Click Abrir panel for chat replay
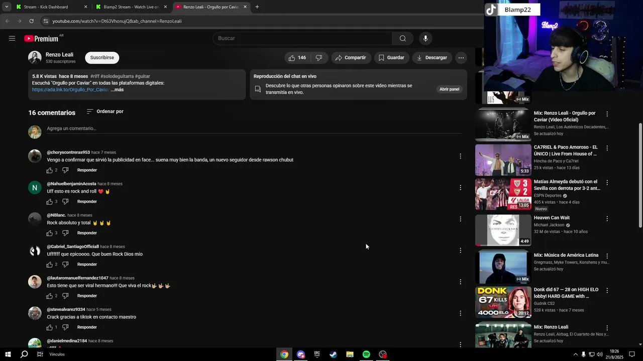Viewport: 643px width, 361px height. pyautogui.click(x=449, y=89)
